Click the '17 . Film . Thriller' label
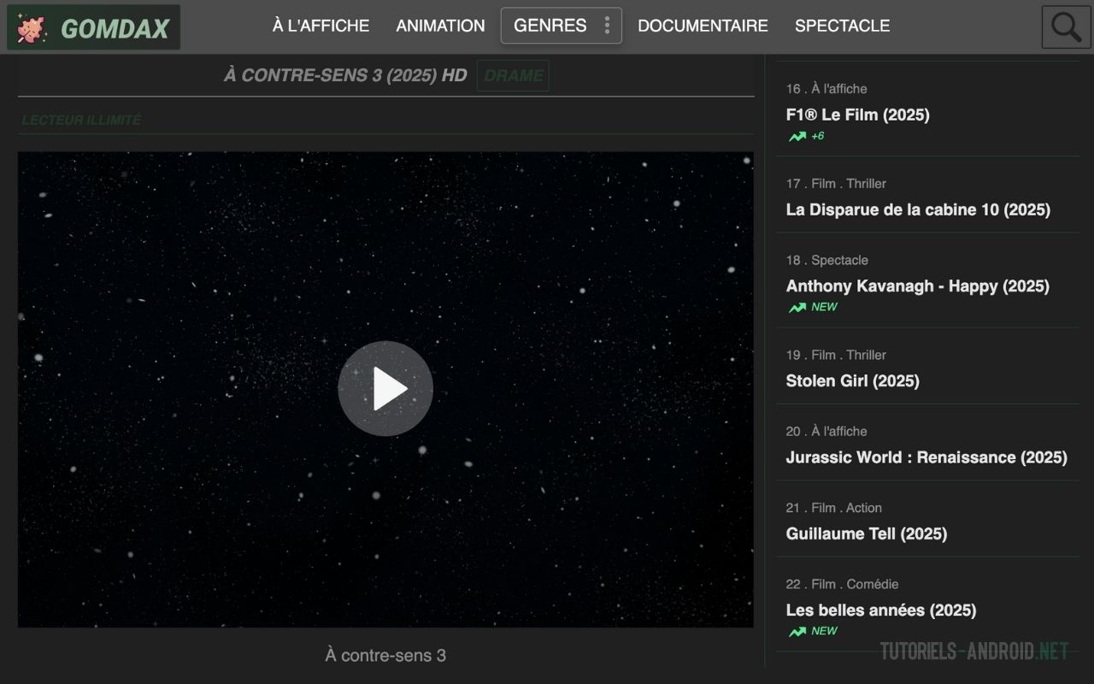The width and height of the screenshot is (1094, 684). [x=836, y=183]
